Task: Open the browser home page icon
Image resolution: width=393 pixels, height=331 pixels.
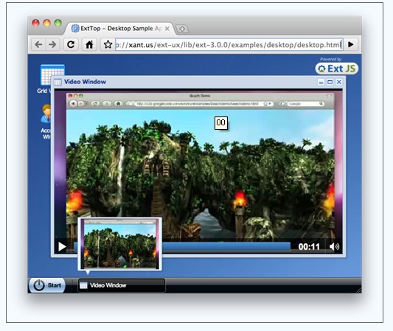Action: point(89,45)
